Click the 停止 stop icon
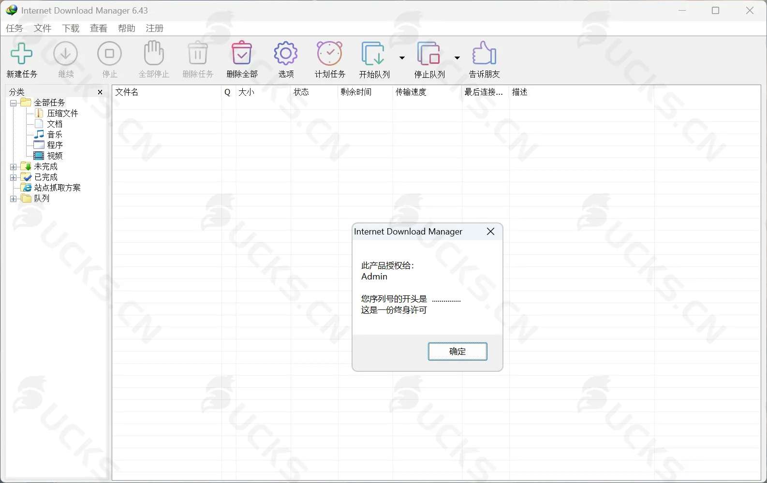The width and height of the screenshot is (767, 483). click(110, 54)
